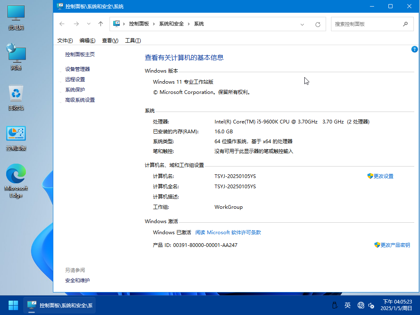Open the 控制面板 desktop icon

pos(16,138)
